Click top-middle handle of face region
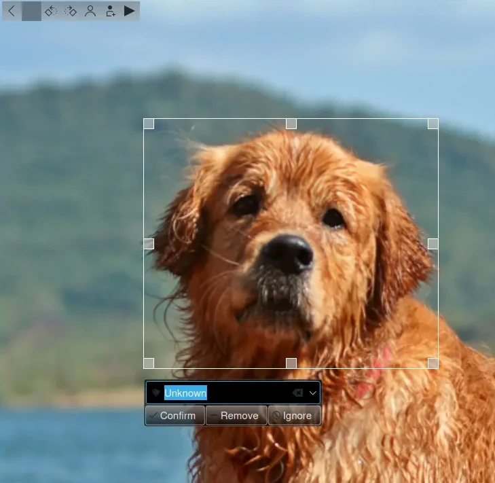495x483 pixels. pyautogui.click(x=291, y=124)
